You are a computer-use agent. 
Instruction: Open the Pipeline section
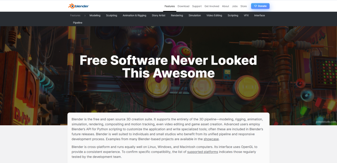[x=78, y=23]
